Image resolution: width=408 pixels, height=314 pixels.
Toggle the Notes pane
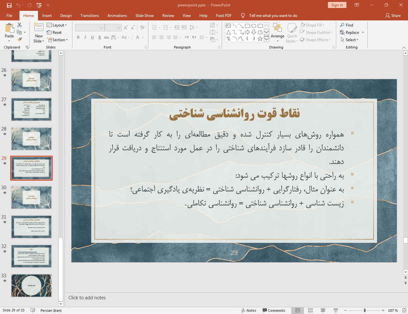point(249,310)
